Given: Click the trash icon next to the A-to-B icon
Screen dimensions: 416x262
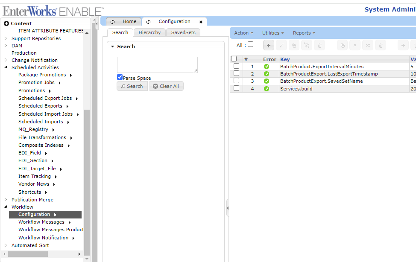Looking at the screenshot, I should pyautogui.click(x=319, y=46).
